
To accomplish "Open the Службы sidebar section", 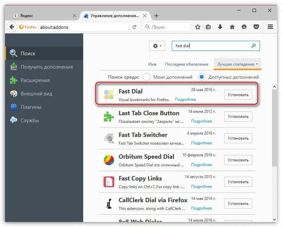I will 44,121.
